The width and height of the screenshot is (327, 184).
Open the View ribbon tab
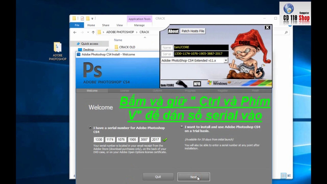(120, 25)
